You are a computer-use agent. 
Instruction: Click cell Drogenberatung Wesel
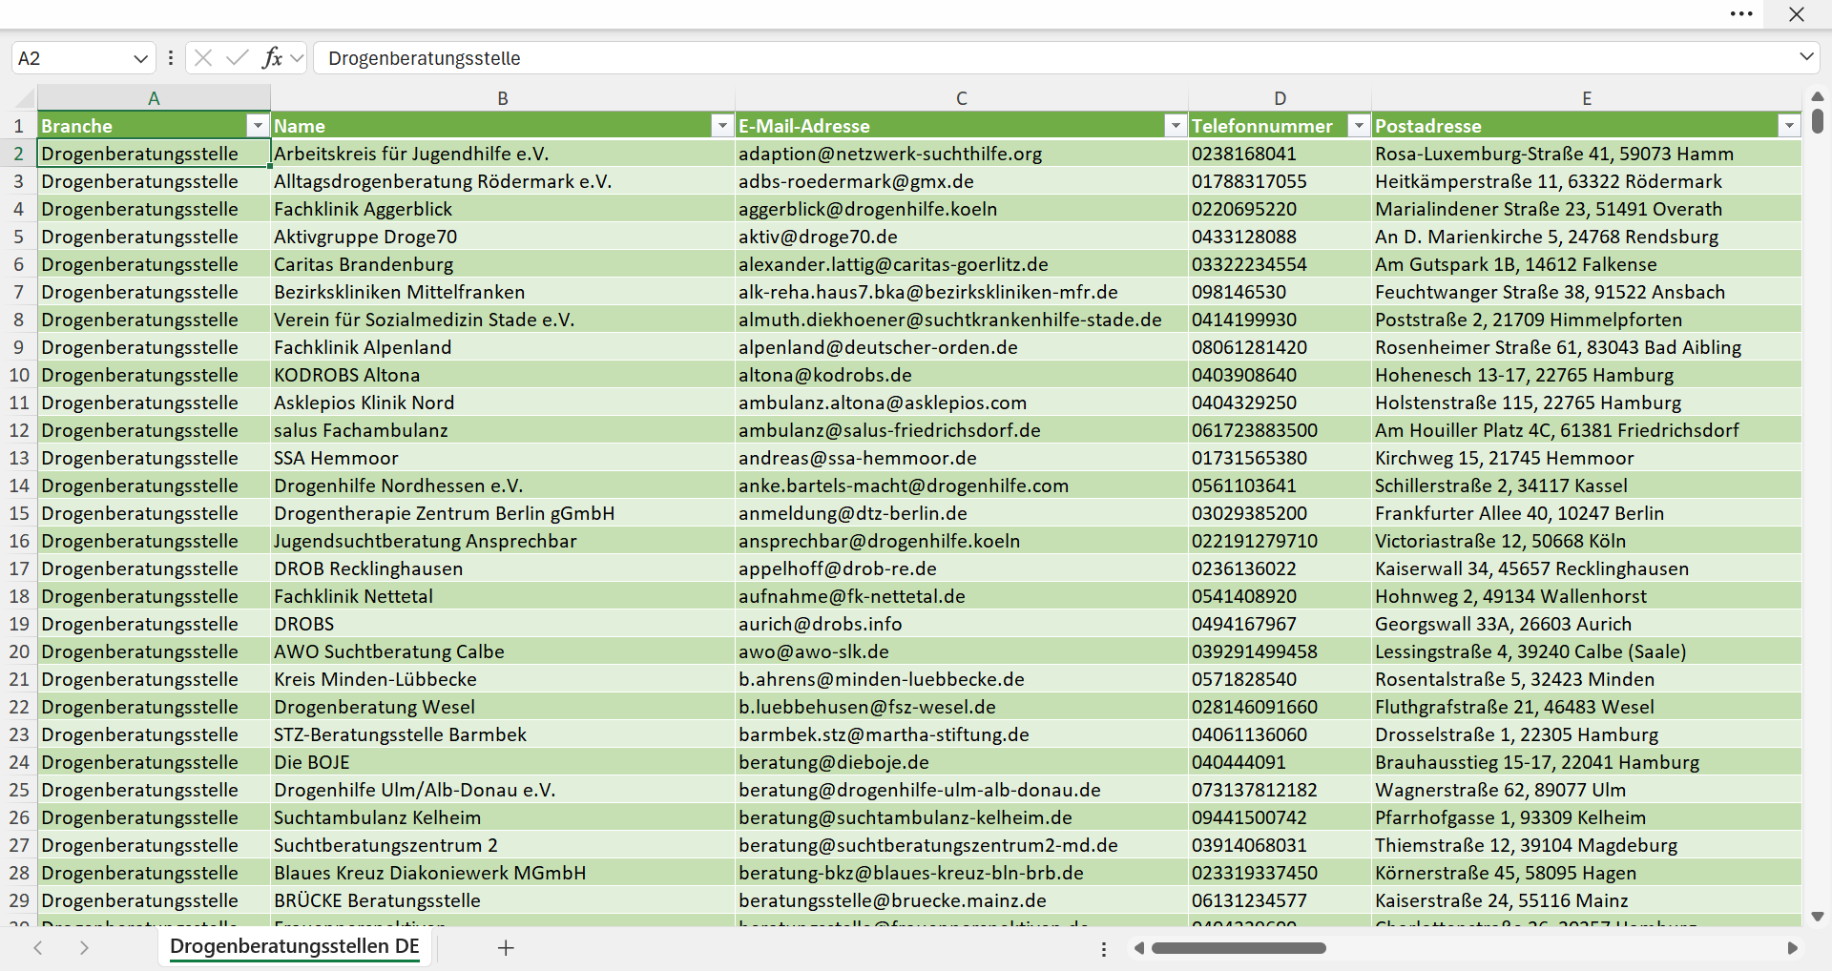503,707
